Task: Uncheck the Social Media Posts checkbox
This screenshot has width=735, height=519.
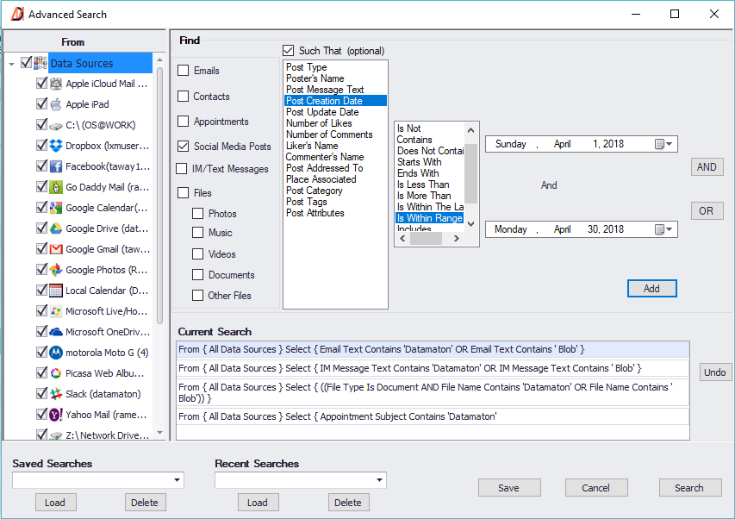Action: coord(184,147)
